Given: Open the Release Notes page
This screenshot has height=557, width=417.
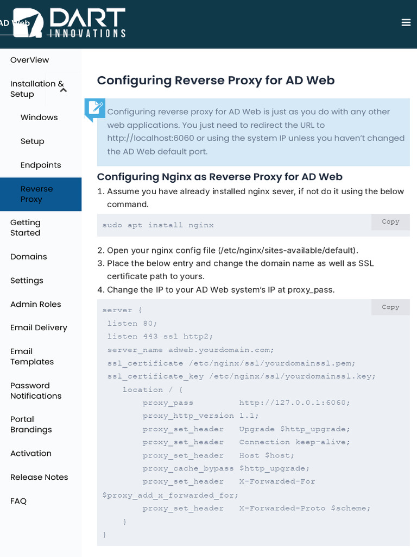Looking at the screenshot, I should tap(39, 477).
